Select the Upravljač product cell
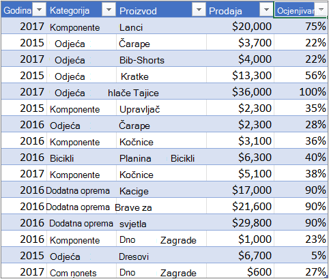The image size is (329, 279). (161, 108)
